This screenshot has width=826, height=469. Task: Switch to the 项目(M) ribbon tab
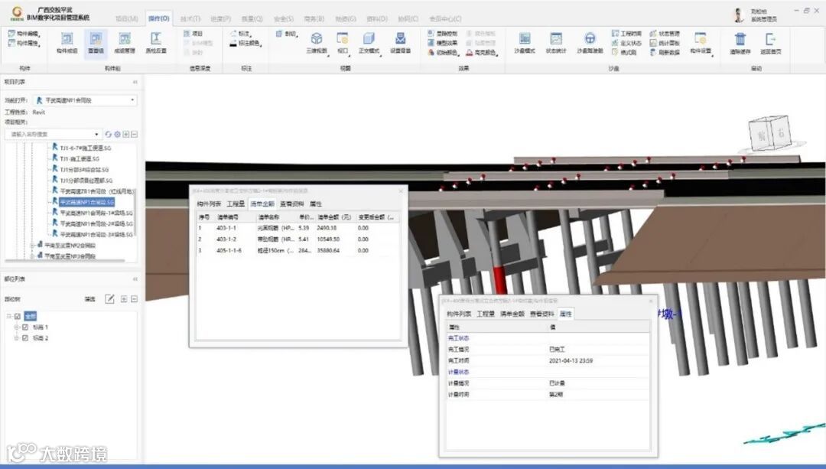(126, 18)
